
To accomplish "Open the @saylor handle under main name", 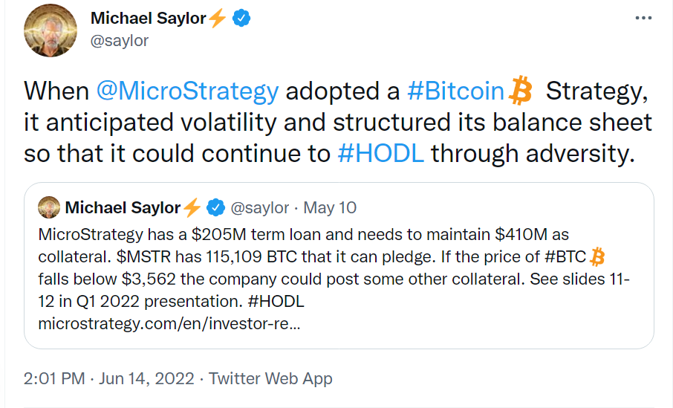I will pos(120,41).
